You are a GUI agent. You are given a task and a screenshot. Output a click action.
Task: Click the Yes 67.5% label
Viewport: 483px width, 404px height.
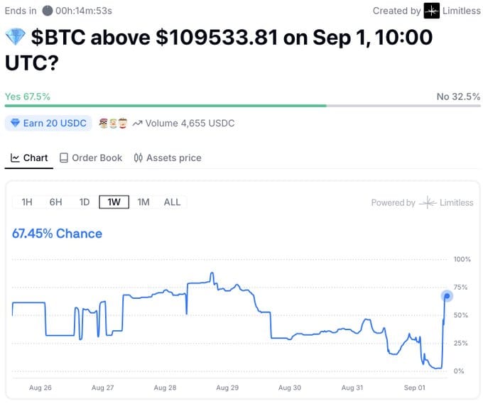pos(28,97)
